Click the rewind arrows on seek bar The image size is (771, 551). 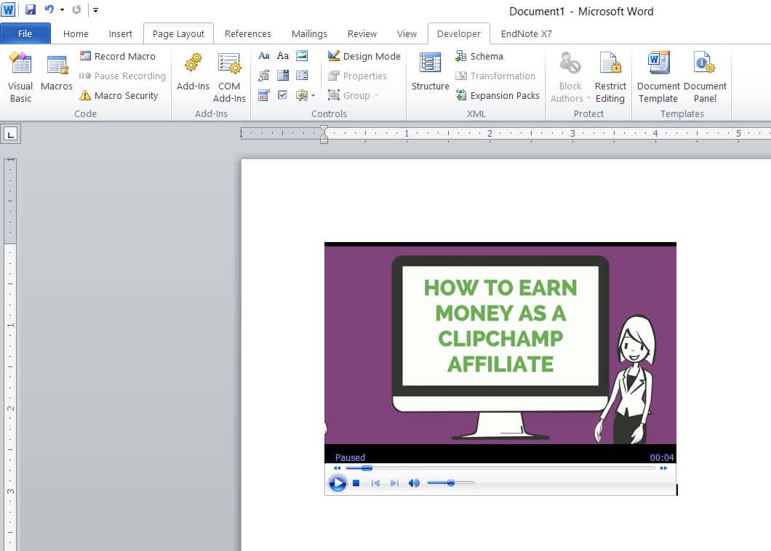pos(337,468)
